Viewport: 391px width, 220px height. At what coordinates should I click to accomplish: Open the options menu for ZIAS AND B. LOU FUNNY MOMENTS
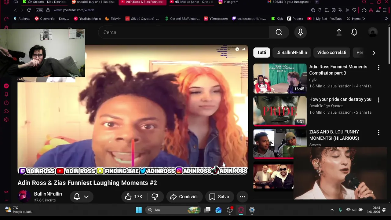pos(379,133)
